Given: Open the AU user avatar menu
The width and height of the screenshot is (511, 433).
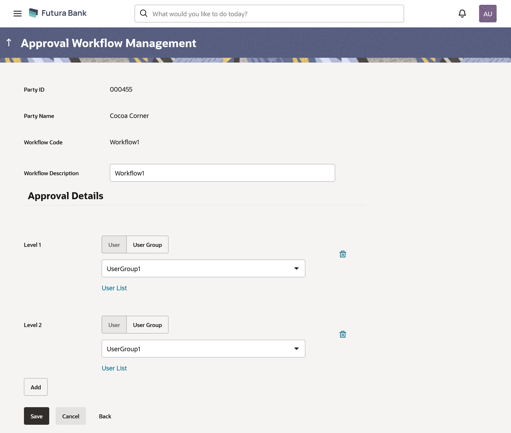Looking at the screenshot, I should tap(488, 14).
